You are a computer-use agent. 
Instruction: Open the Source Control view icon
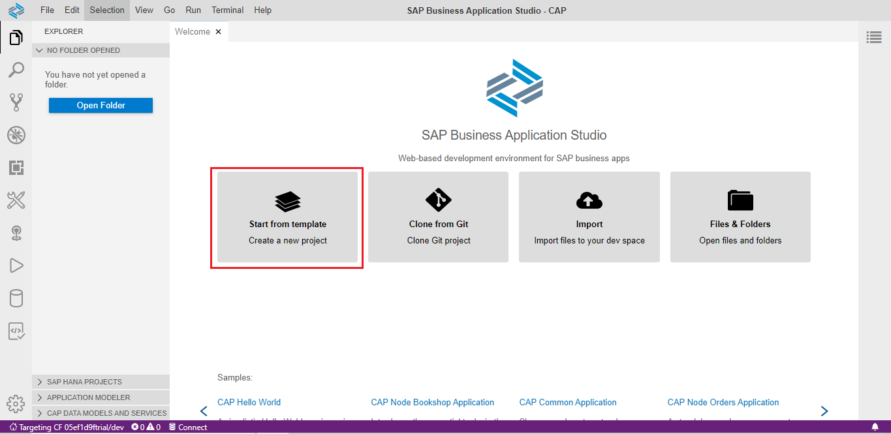pyautogui.click(x=16, y=102)
